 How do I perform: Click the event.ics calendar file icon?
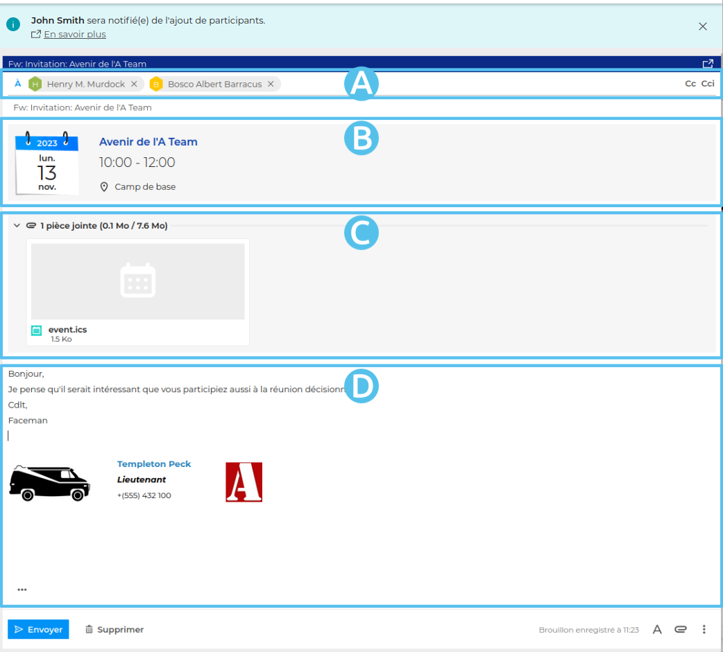coord(37,331)
